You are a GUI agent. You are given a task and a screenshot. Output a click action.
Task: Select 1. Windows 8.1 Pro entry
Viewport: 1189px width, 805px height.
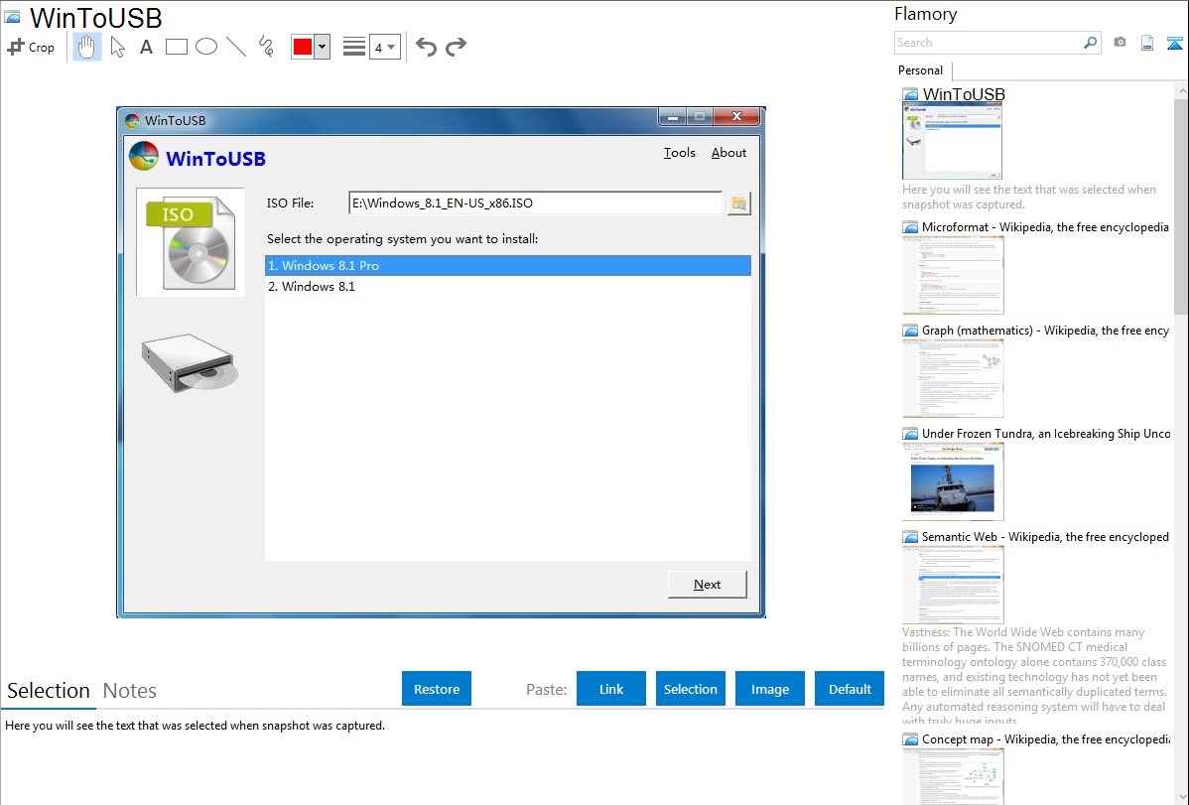click(508, 266)
